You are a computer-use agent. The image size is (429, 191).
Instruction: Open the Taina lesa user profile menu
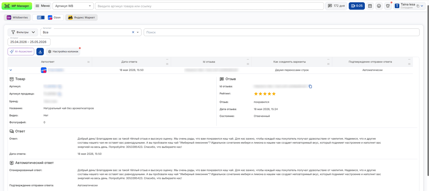click(410, 6)
